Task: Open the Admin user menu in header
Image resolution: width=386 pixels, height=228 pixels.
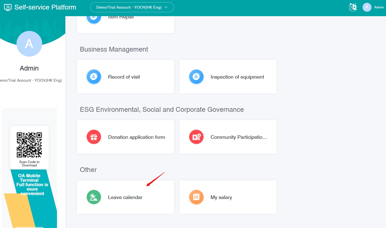Action: coord(379,7)
